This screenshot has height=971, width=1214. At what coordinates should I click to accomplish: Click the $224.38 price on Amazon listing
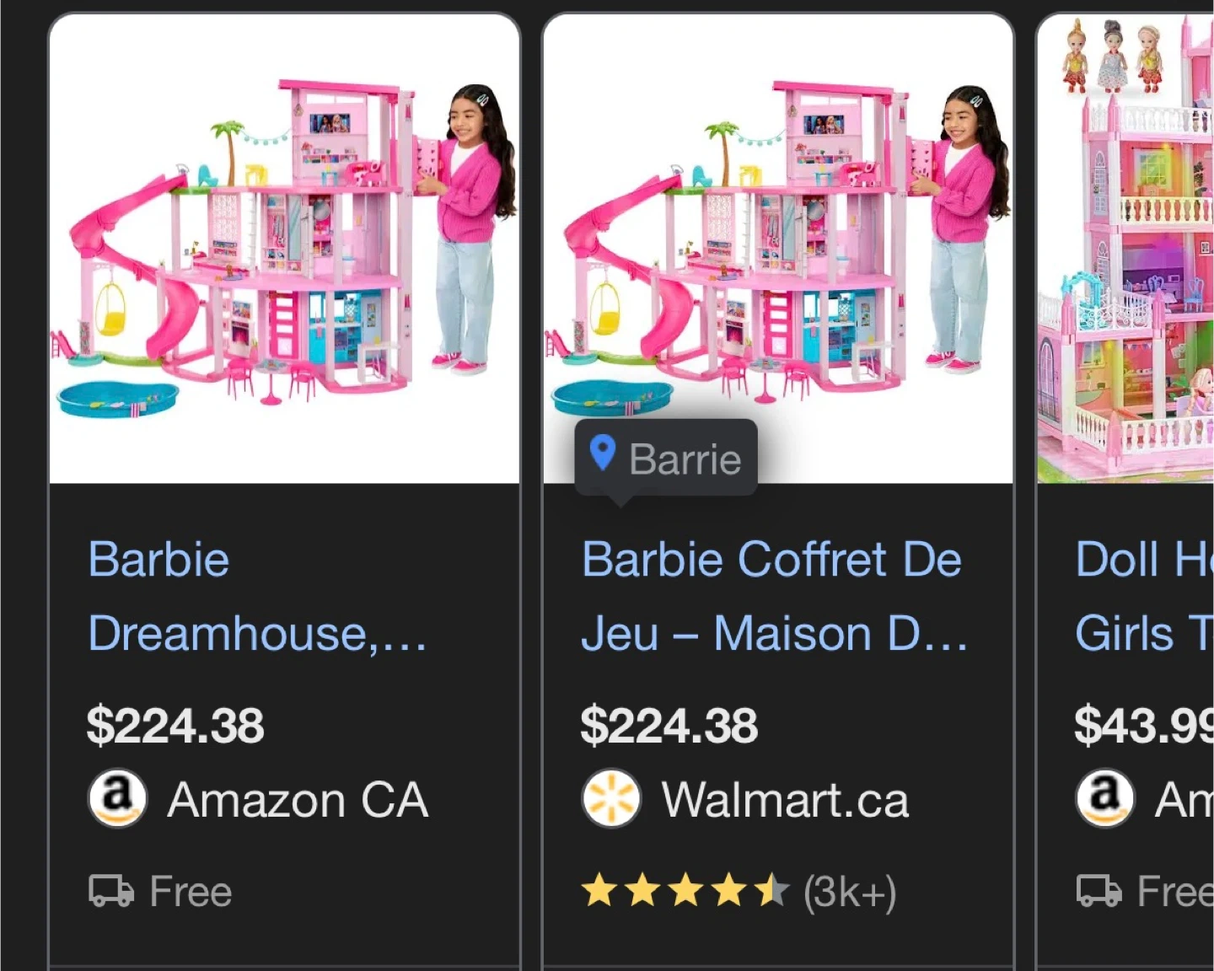(175, 726)
